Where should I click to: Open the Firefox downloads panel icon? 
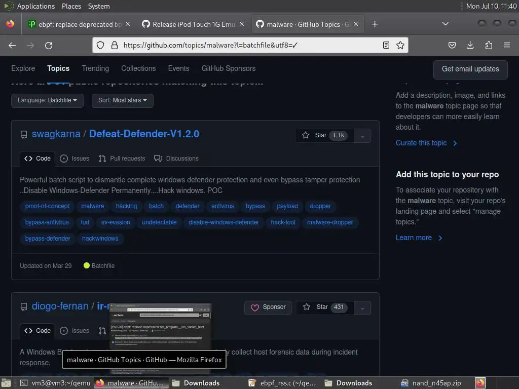pos(470,45)
